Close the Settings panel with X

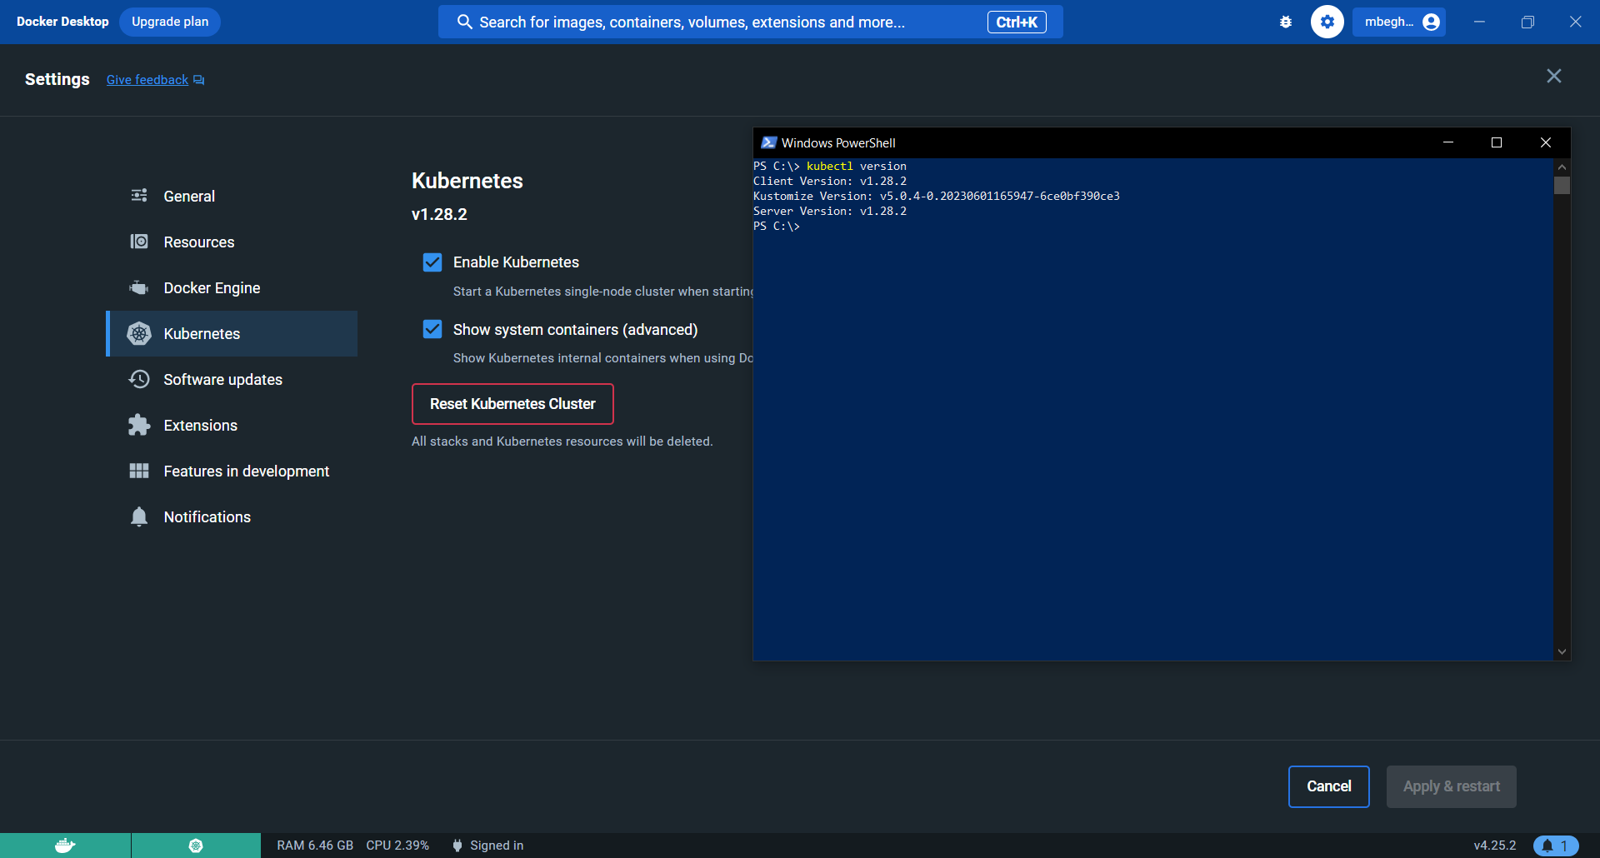click(1553, 77)
